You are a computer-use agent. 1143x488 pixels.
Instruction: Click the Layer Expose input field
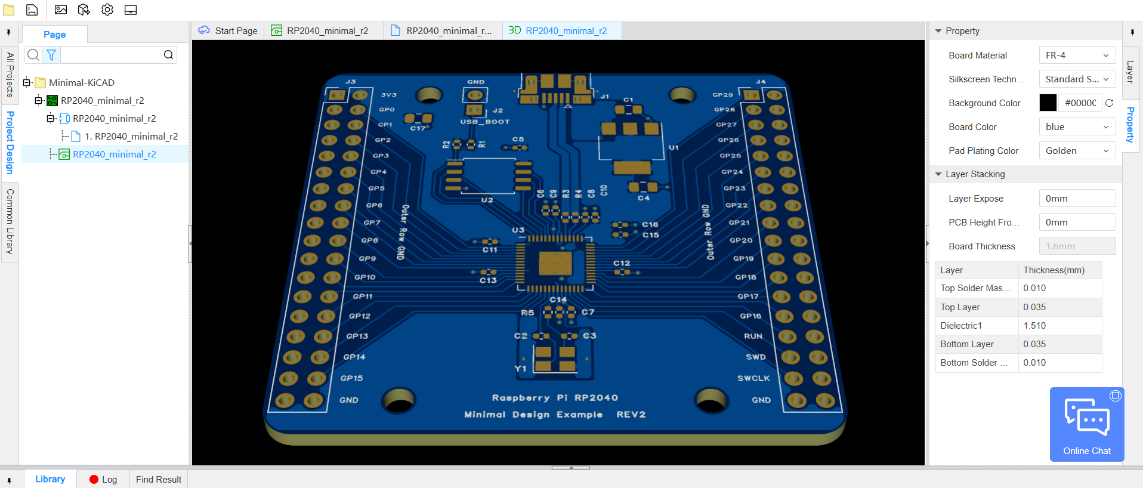point(1077,198)
